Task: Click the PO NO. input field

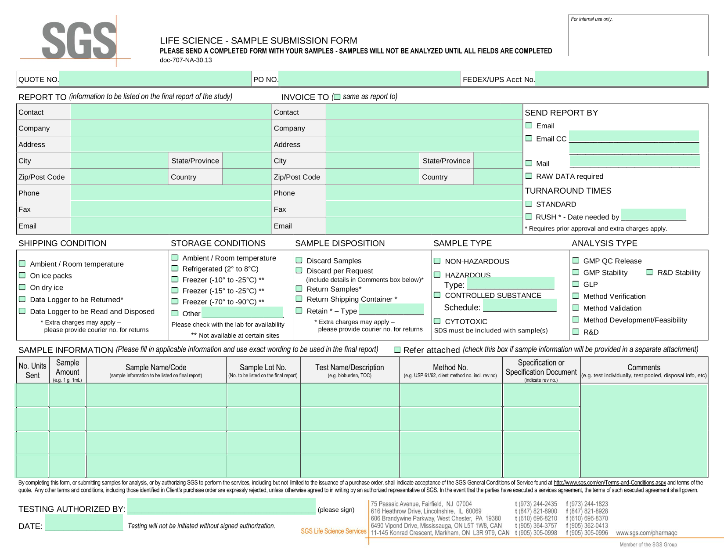Action: click(369, 79)
